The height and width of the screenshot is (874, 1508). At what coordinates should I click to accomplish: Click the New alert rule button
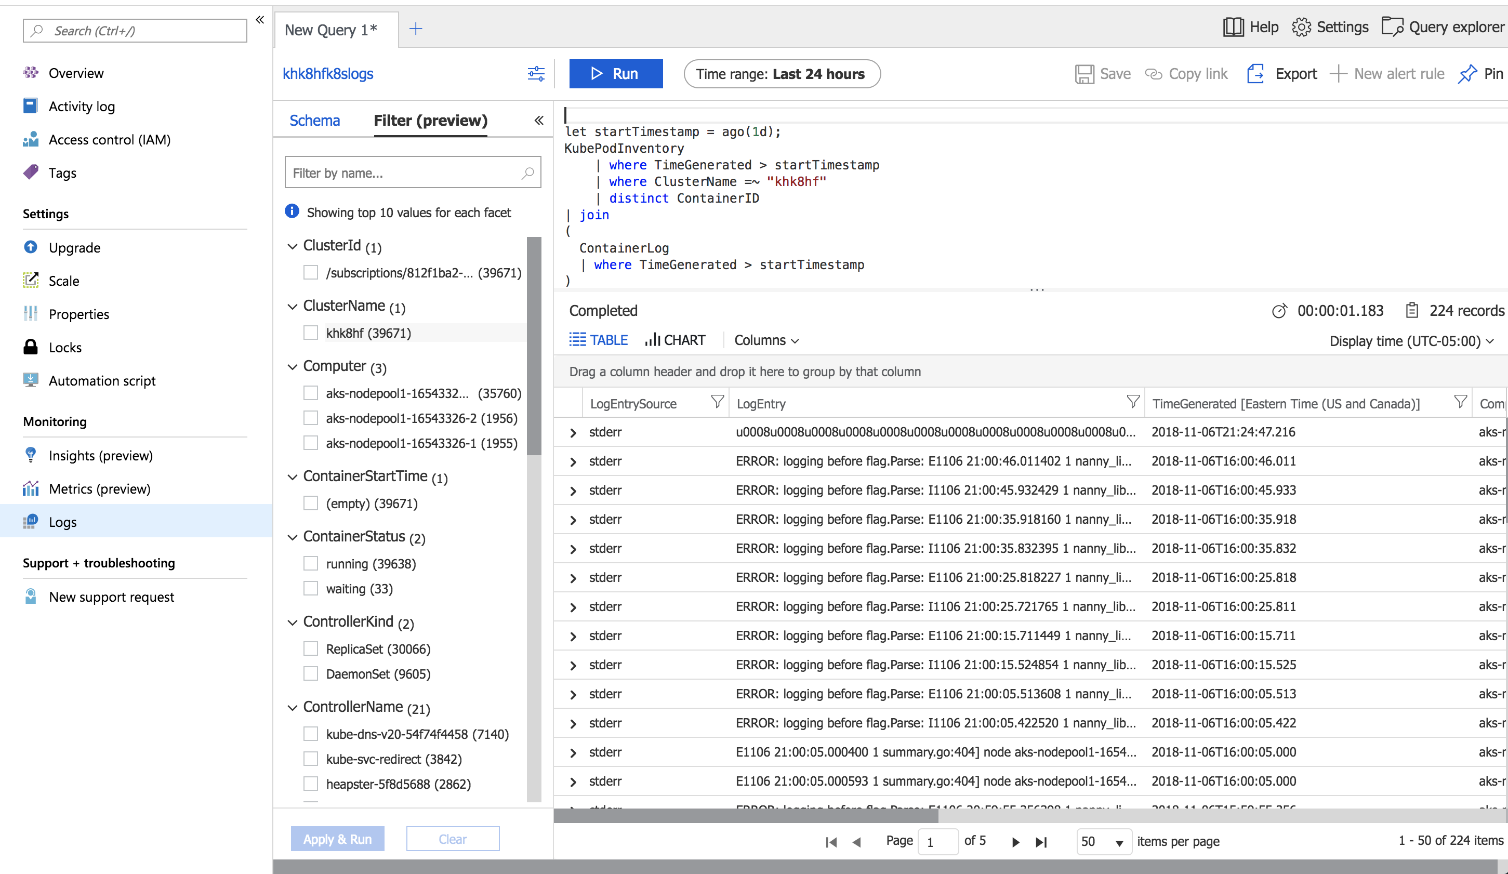[1393, 74]
